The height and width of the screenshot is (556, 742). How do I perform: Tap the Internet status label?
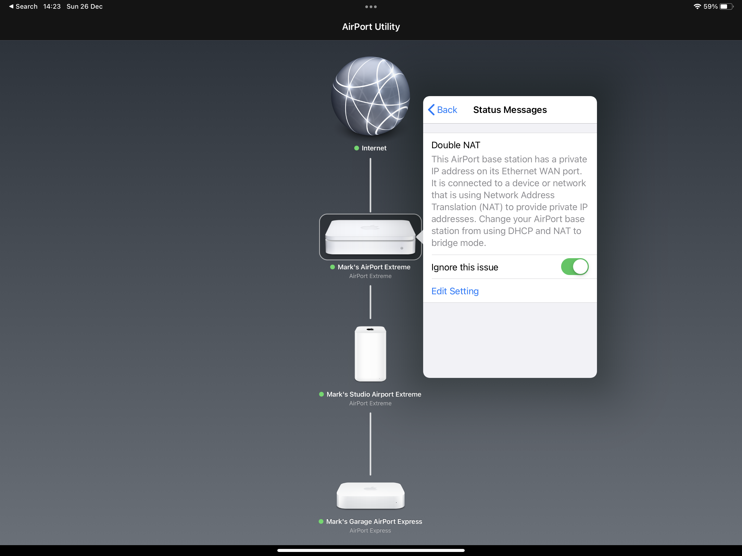click(x=374, y=148)
